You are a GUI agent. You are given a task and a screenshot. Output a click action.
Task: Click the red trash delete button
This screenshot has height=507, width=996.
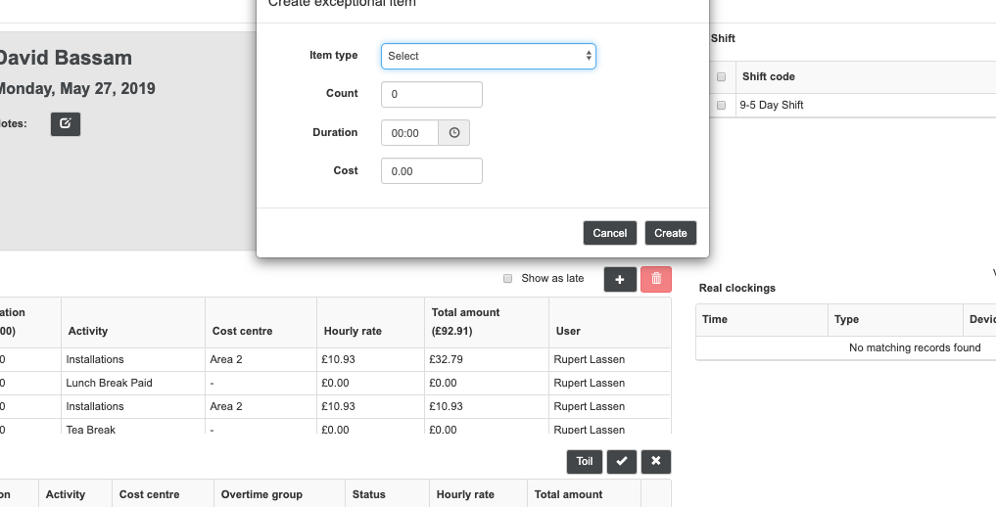(x=656, y=279)
